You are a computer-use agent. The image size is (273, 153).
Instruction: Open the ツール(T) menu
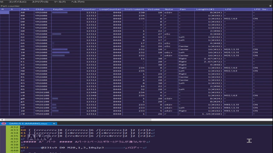click(60, 2)
